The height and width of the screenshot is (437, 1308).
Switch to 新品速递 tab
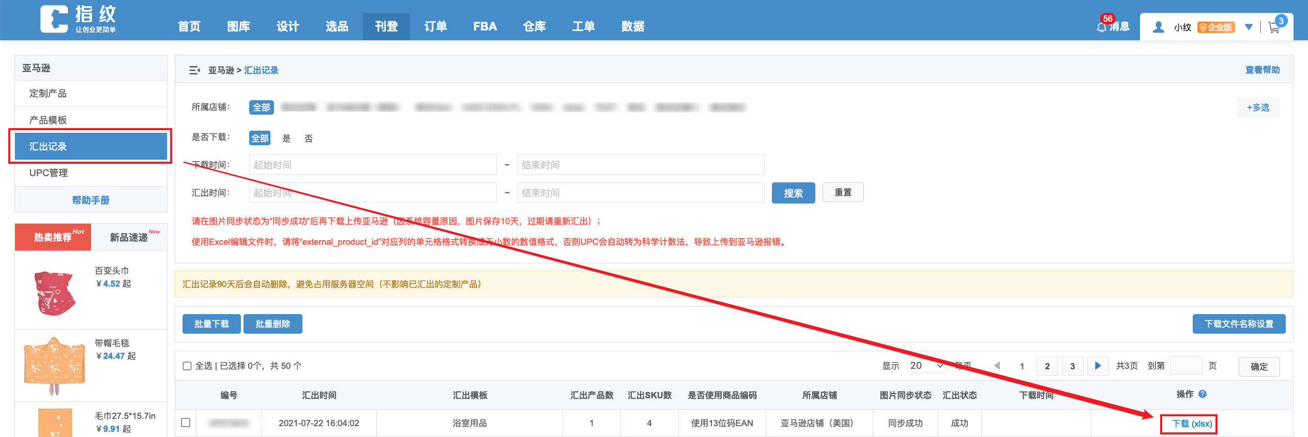pyautogui.click(x=129, y=237)
